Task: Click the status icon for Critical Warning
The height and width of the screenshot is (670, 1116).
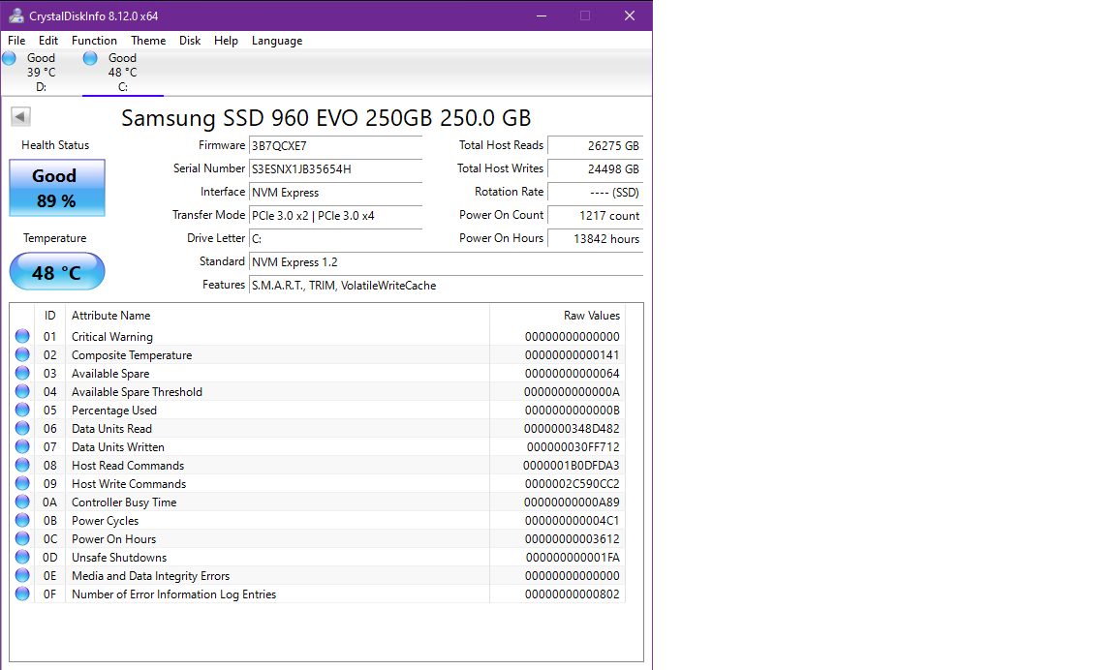Action: 22,336
